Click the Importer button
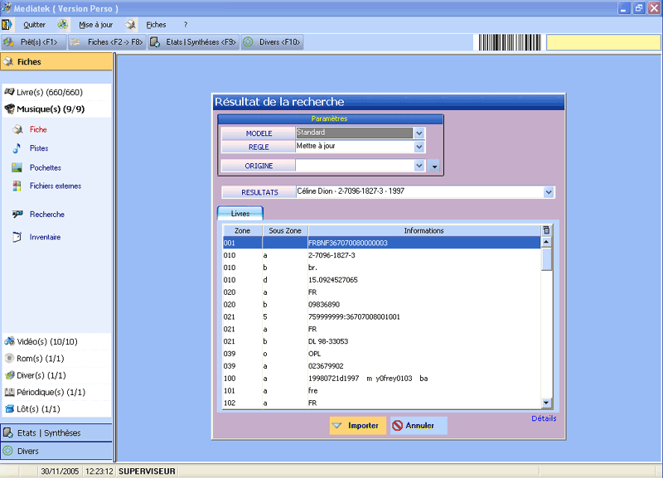 (x=358, y=426)
